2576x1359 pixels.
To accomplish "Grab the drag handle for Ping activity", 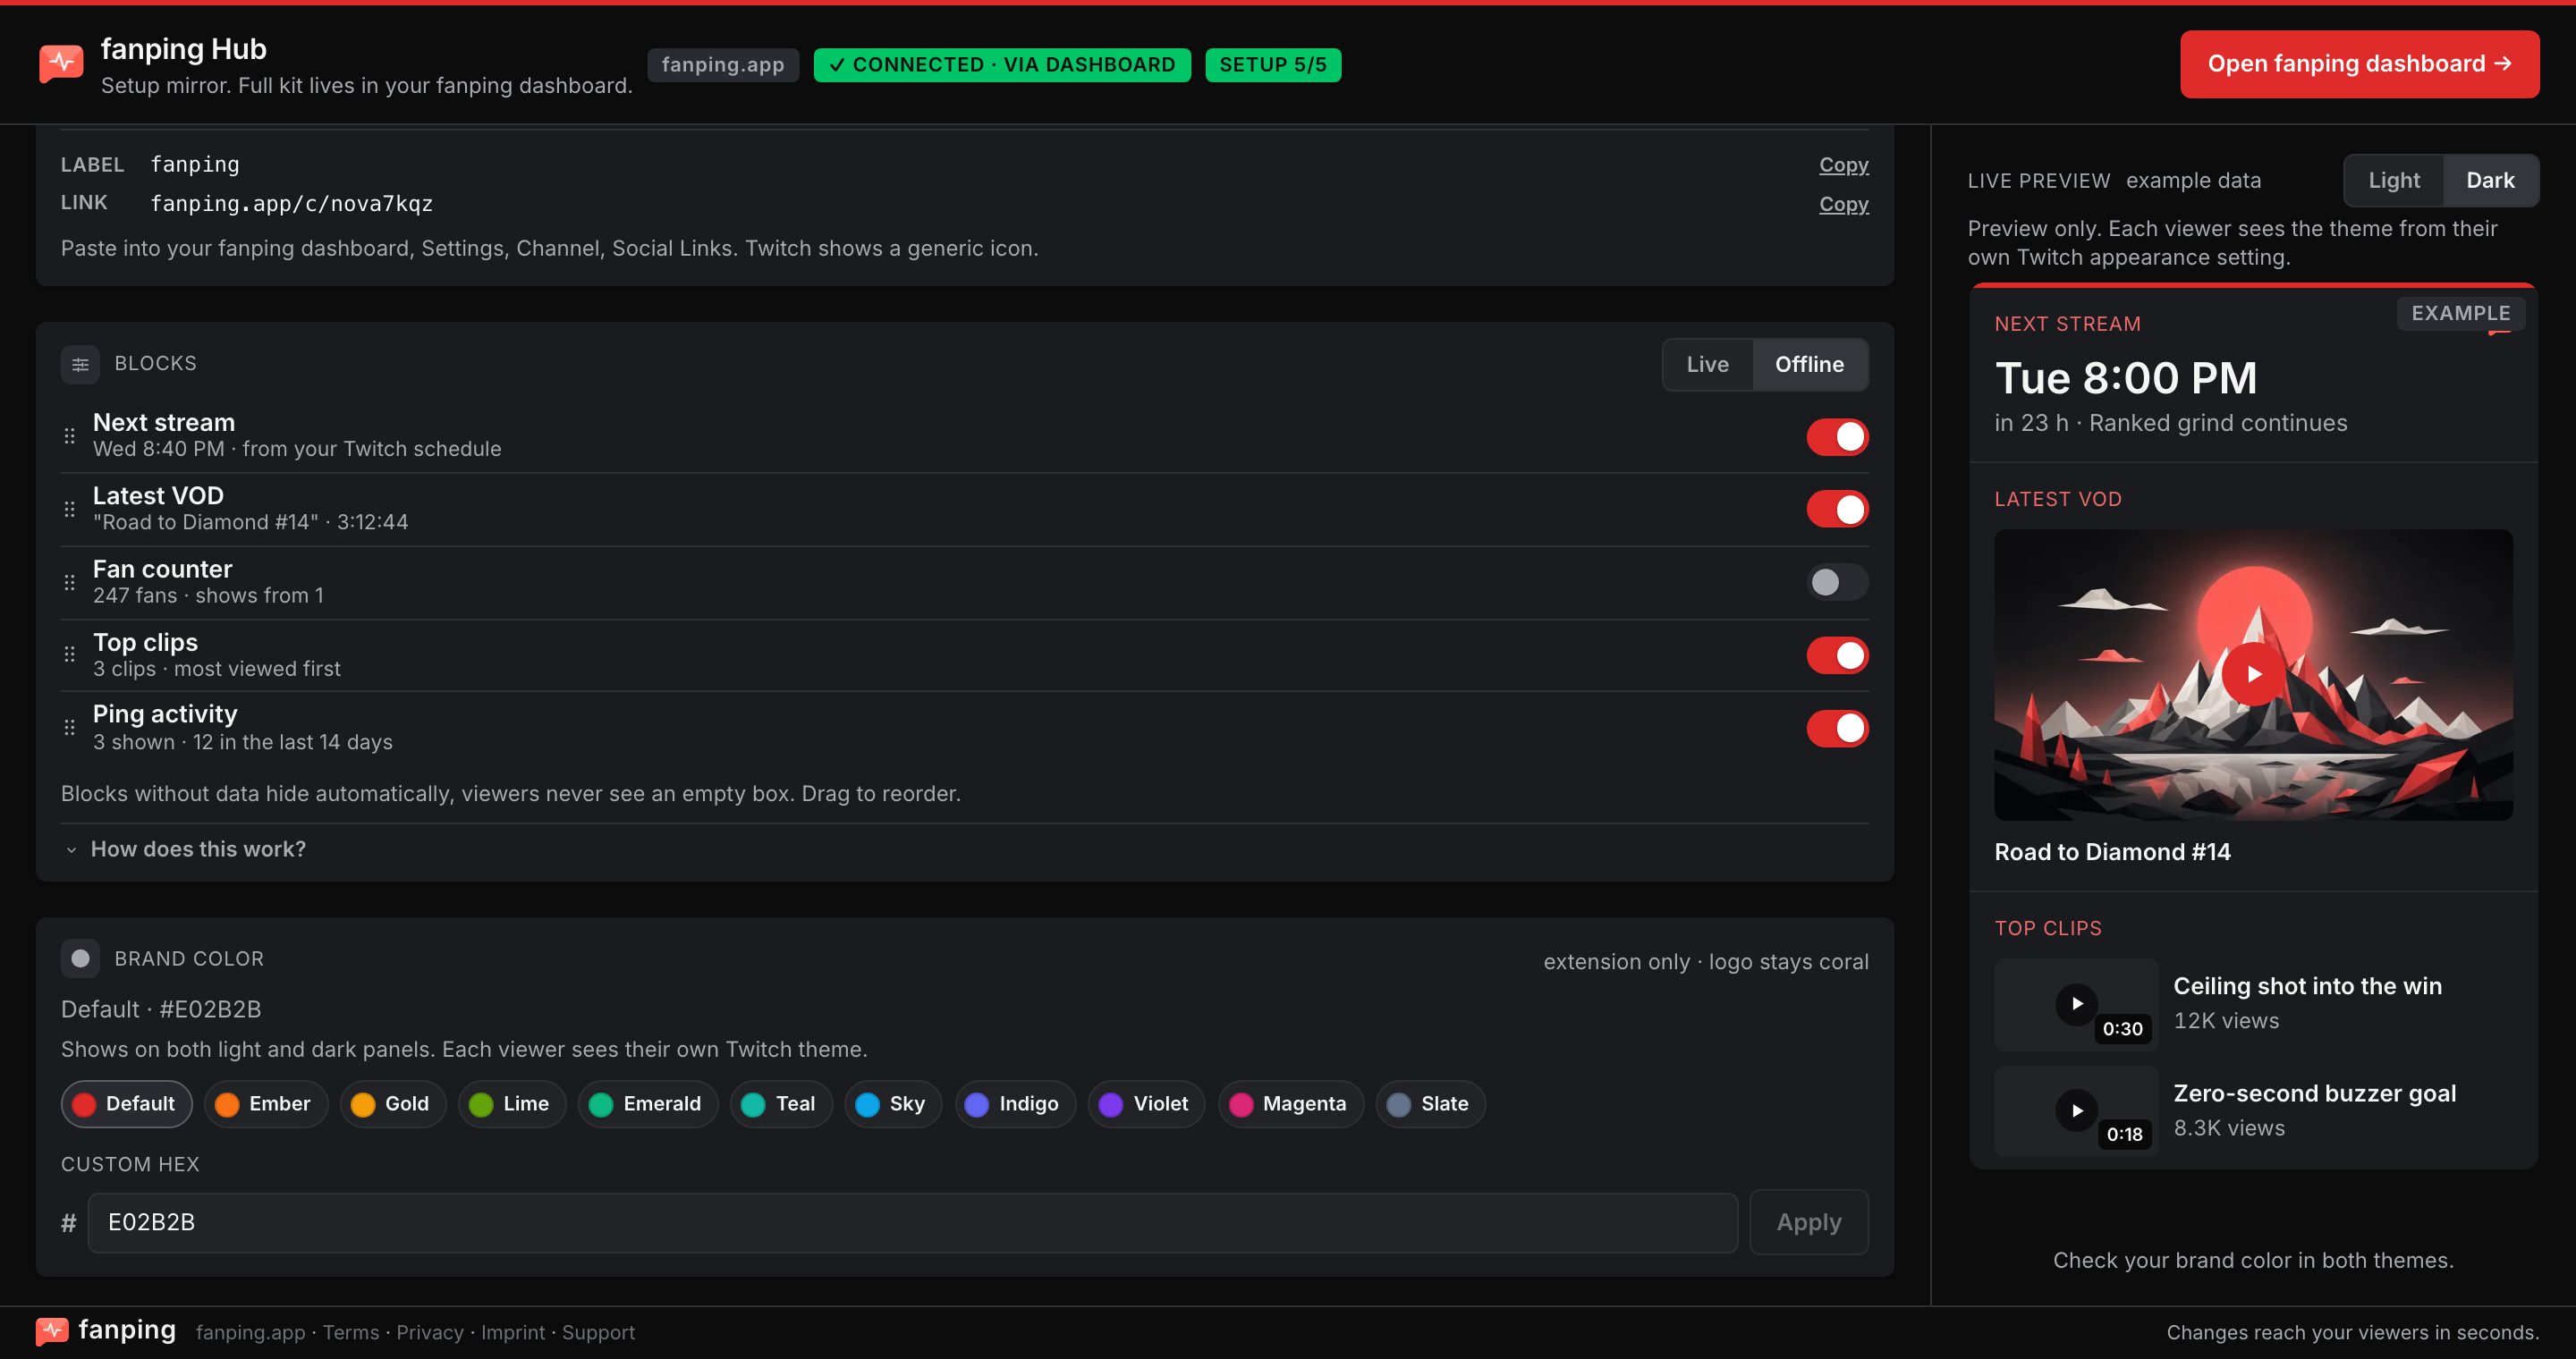I will tap(69, 728).
